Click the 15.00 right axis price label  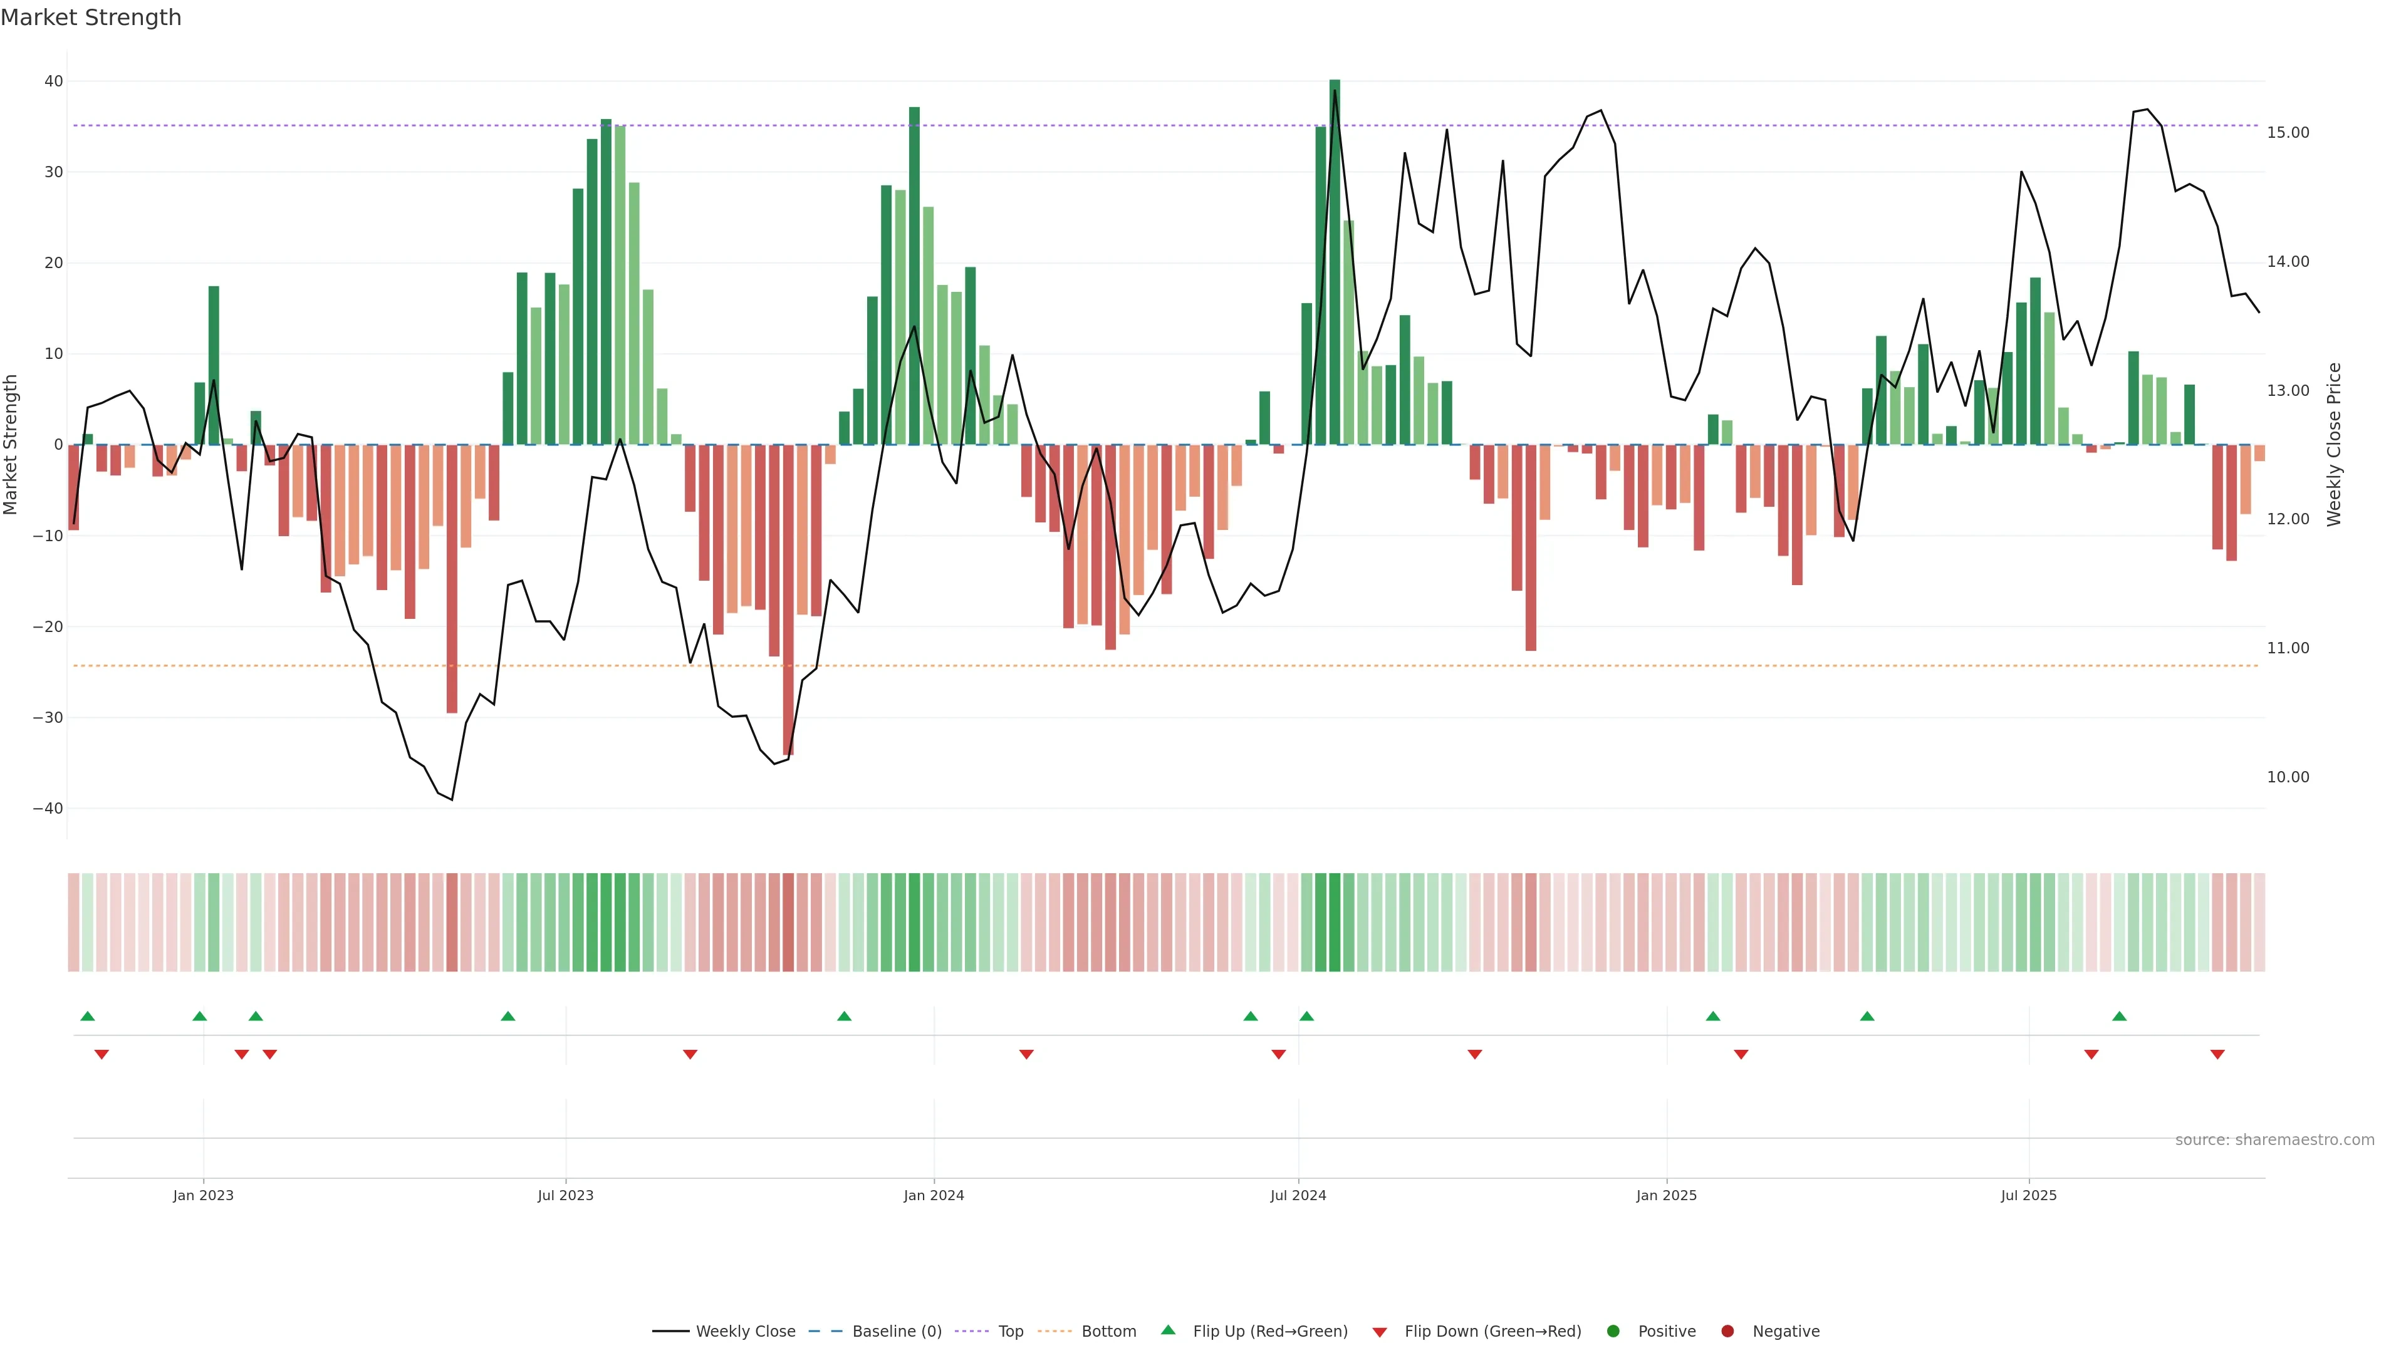[2288, 133]
